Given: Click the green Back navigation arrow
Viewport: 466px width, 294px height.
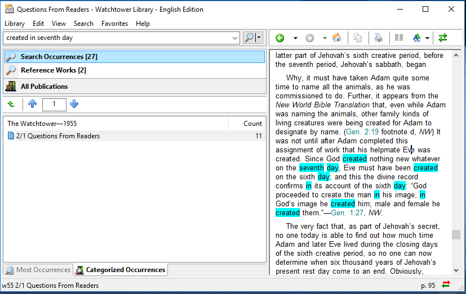Looking at the screenshot, I should tap(279, 38).
